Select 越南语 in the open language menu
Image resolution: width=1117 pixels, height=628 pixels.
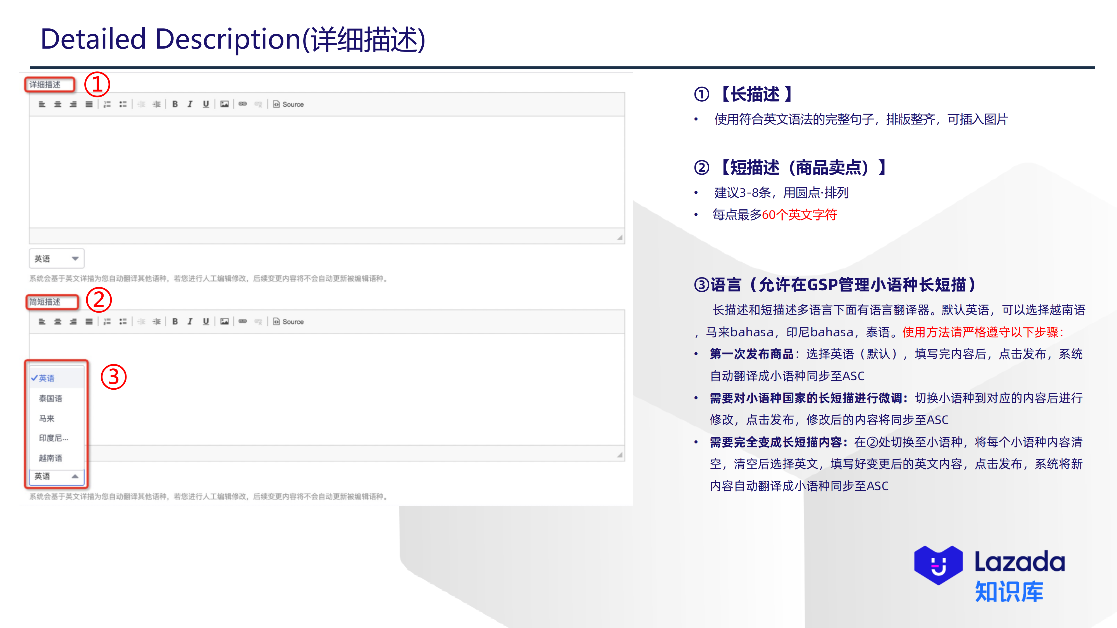click(x=50, y=458)
